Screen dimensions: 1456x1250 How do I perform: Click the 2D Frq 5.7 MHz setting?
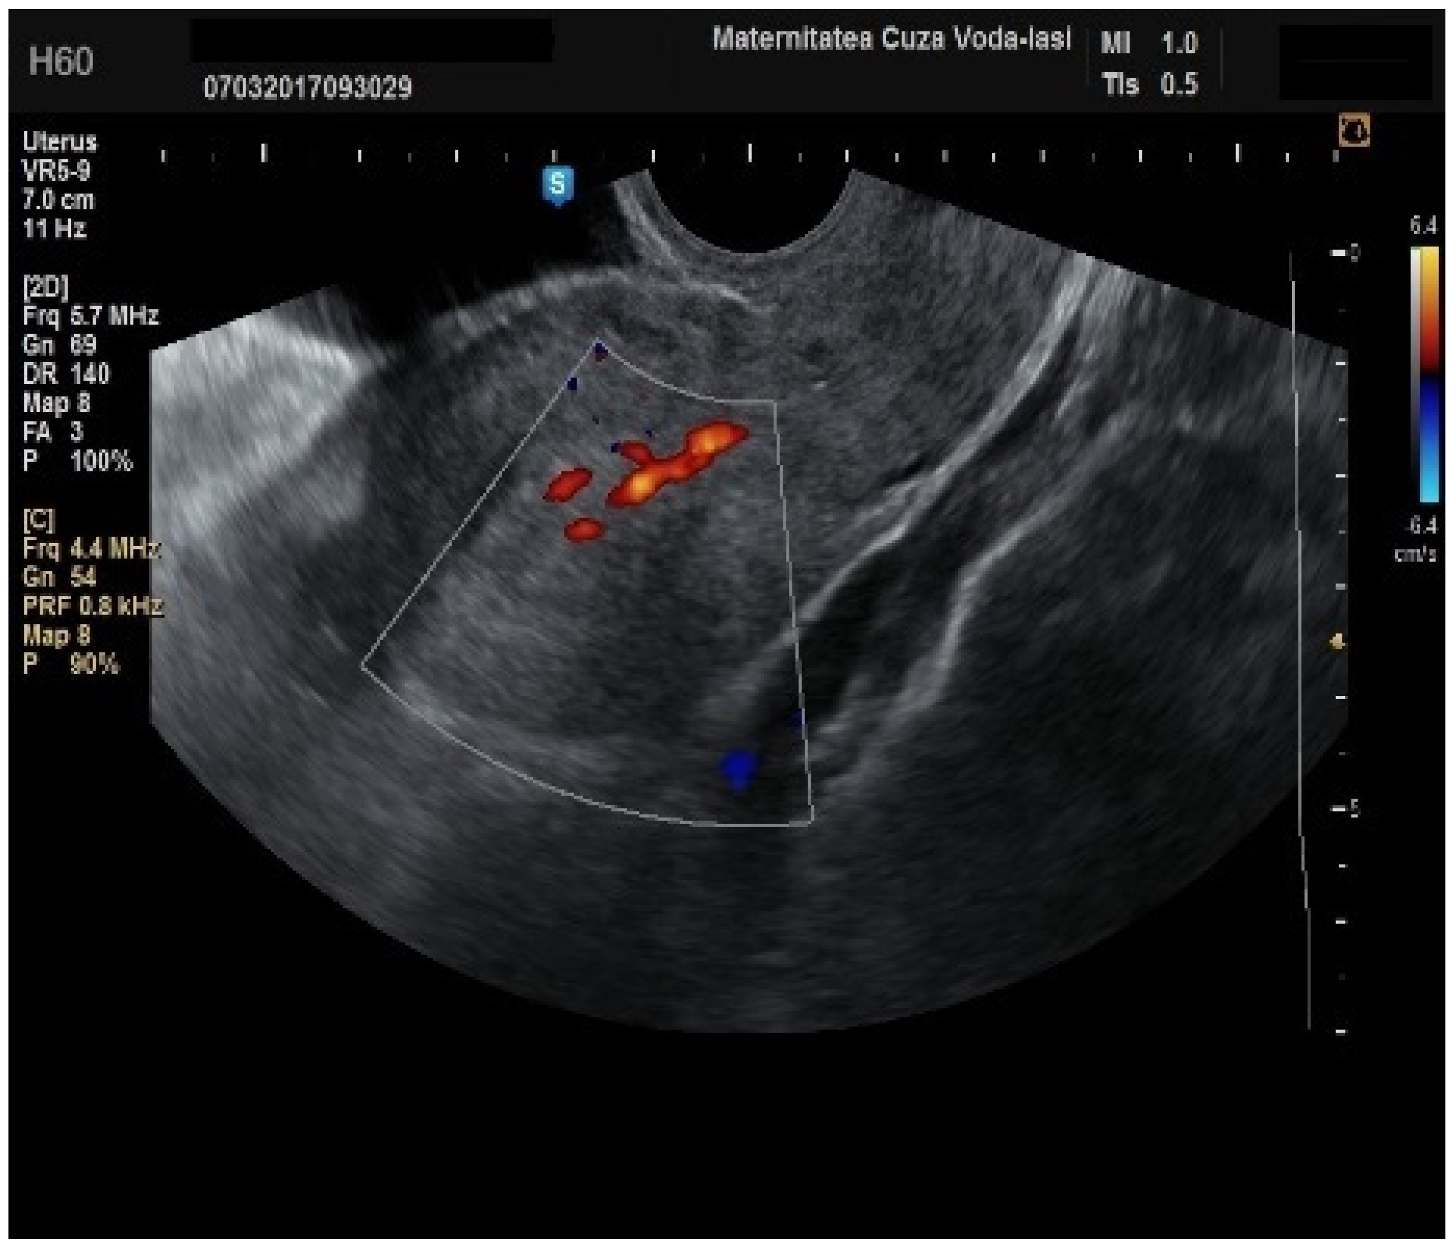[x=90, y=316]
